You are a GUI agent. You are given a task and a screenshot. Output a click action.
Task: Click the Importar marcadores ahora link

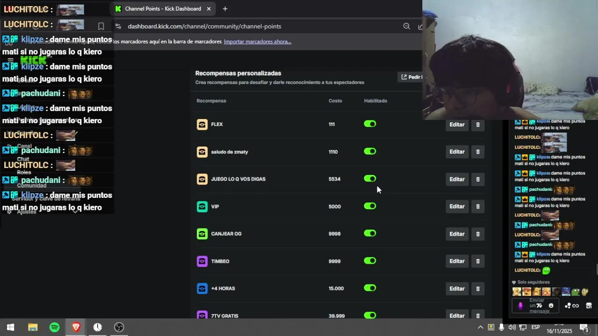[x=257, y=42]
